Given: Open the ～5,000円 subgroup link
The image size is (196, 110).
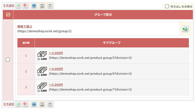Looking at the screenshot, I should [56, 85].
